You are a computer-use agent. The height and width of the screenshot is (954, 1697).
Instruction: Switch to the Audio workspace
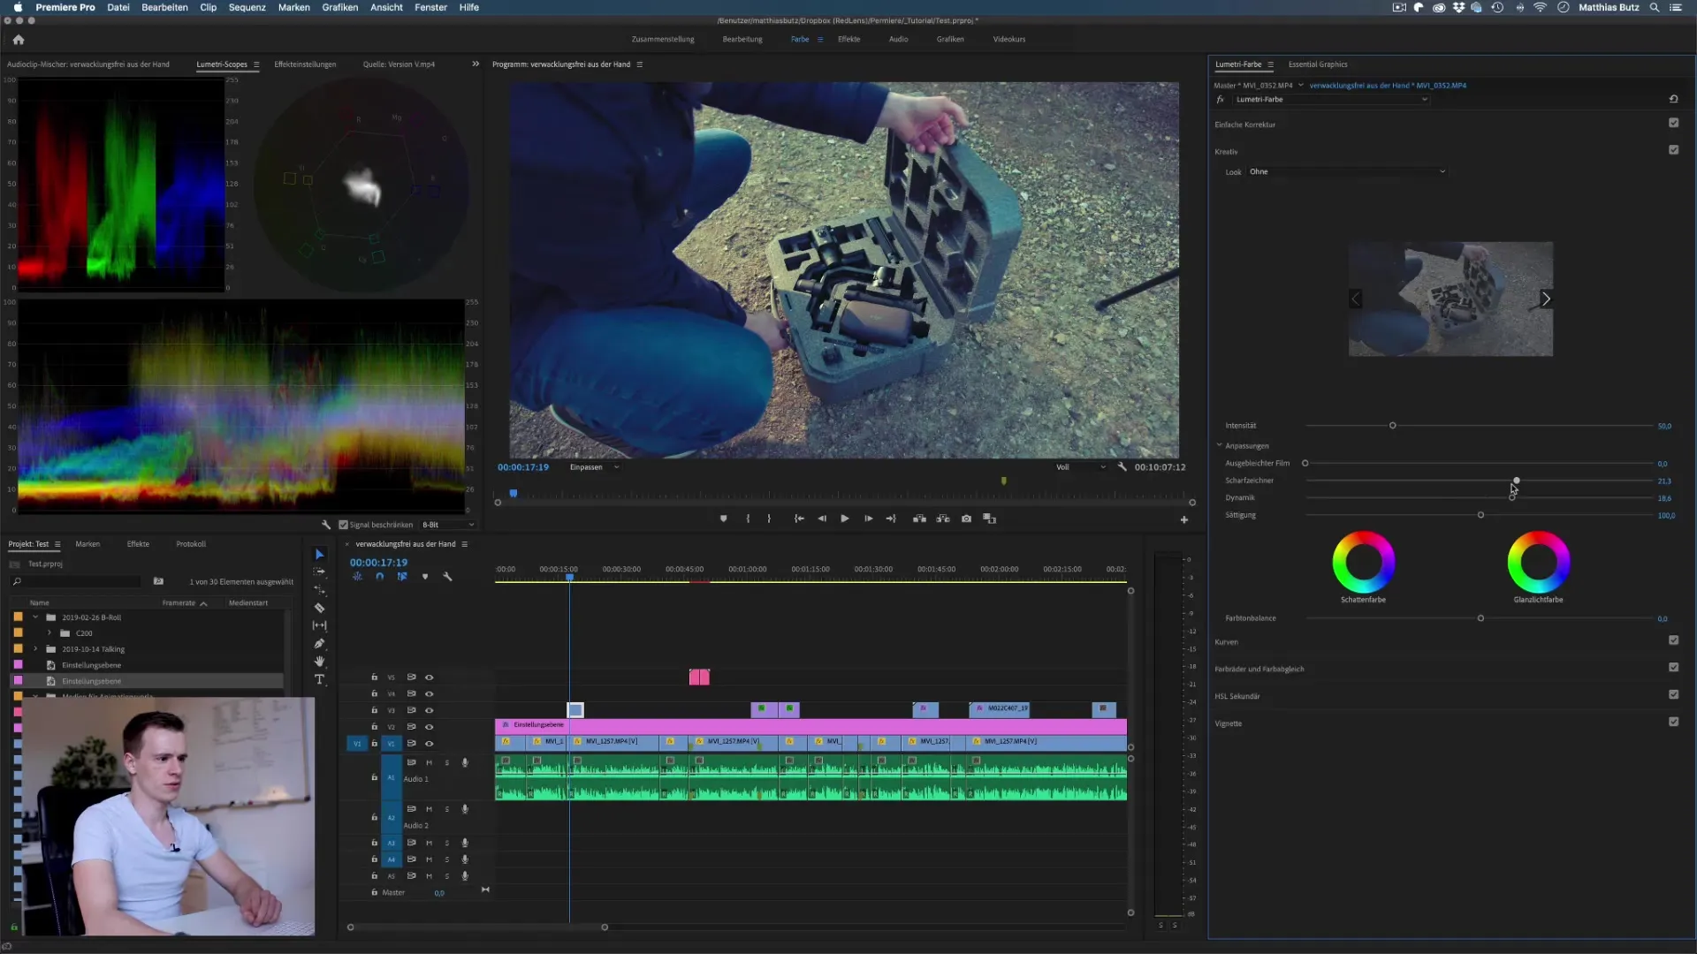pos(898,39)
